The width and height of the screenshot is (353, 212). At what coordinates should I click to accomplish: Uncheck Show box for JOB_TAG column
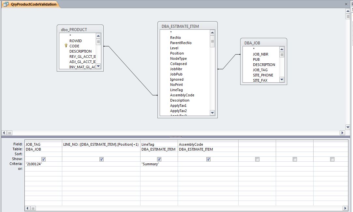tap(43, 159)
